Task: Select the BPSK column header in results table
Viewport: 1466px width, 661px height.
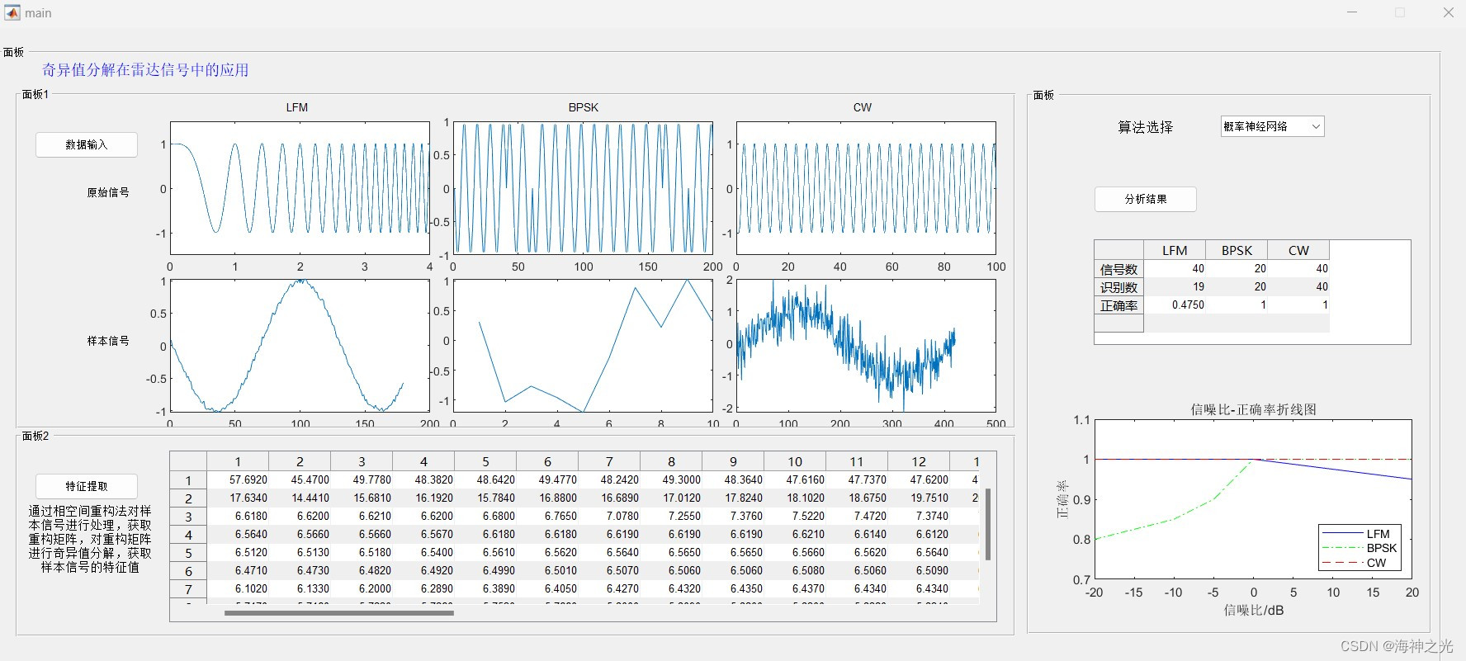Action: point(1237,250)
